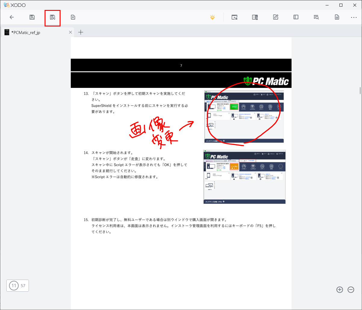Image resolution: width=362 pixels, height=310 pixels.
Task: Open the page settings gear icon
Action: coord(337,17)
